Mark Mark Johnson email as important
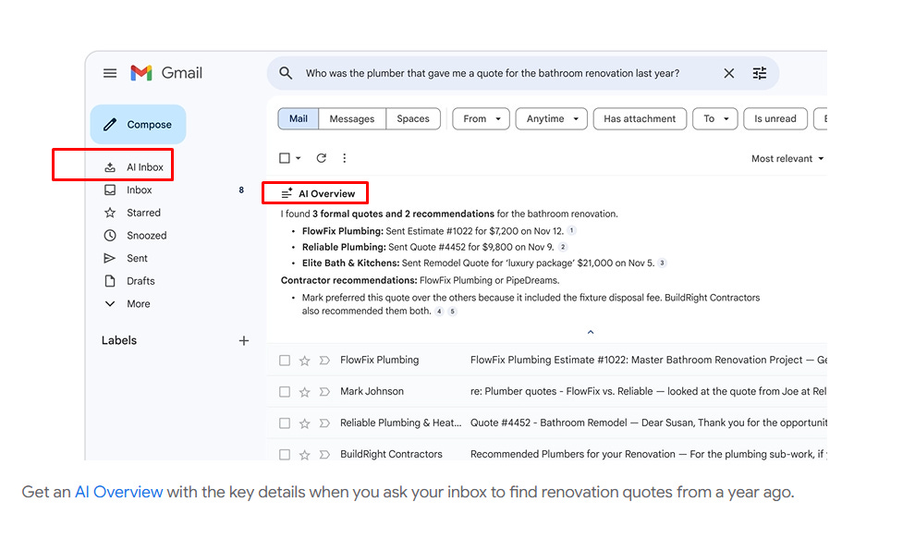The width and height of the screenshot is (903, 551). click(324, 392)
